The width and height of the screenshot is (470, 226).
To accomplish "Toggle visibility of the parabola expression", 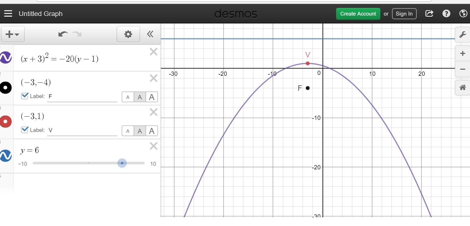I will coord(6,58).
